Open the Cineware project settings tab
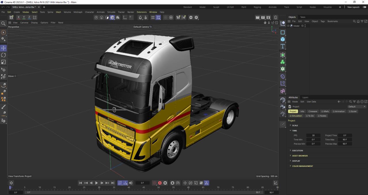Image resolution: width=368 pixels, height=195 pixels. click(313, 111)
